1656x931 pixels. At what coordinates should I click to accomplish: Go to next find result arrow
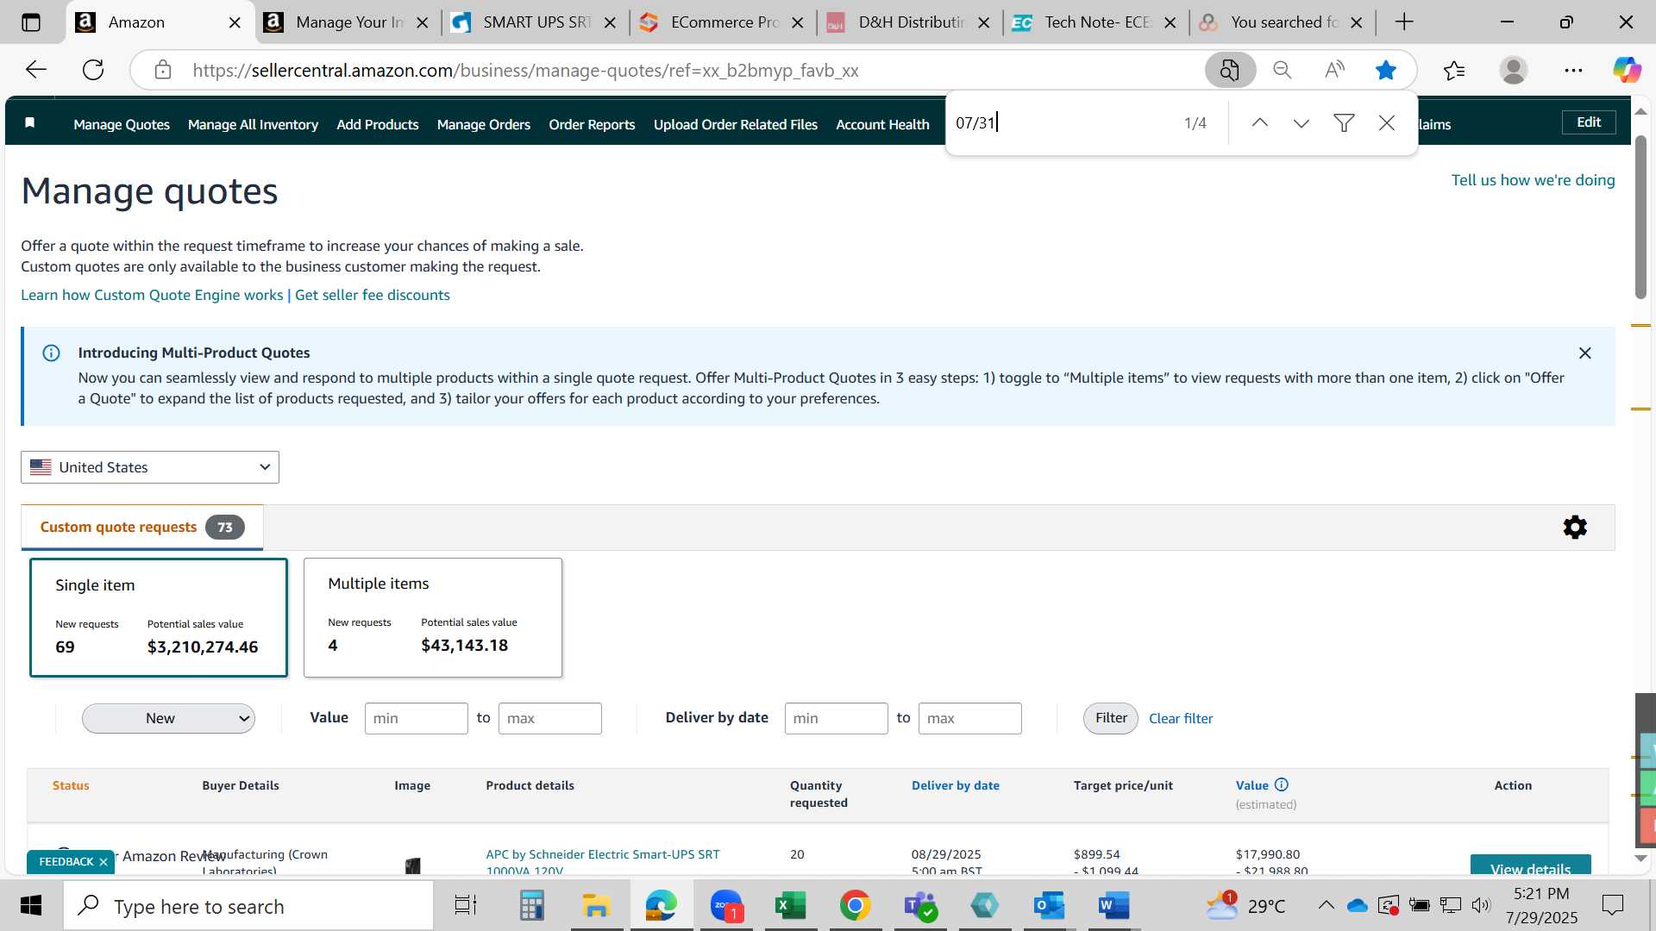1302,123
